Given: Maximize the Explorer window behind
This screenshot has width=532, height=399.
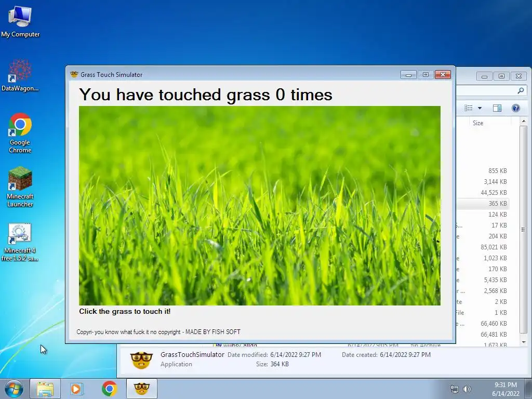Looking at the screenshot, I should 501,76.
